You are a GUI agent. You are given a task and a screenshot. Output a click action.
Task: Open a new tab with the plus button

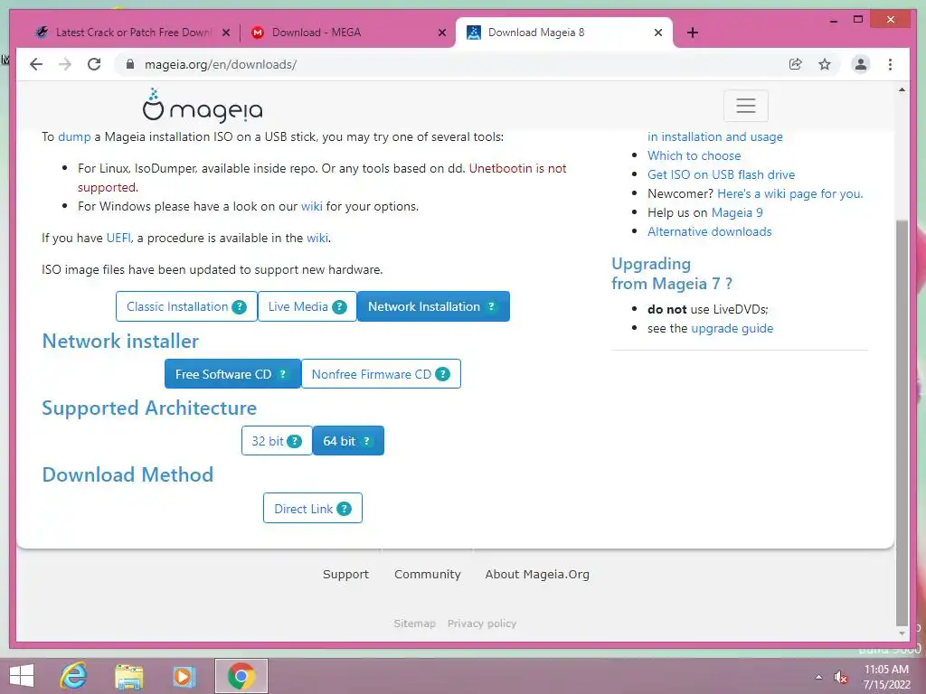pos(693,33)
